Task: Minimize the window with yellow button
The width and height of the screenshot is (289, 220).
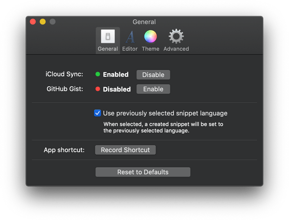Action: (x=43, y=22)
